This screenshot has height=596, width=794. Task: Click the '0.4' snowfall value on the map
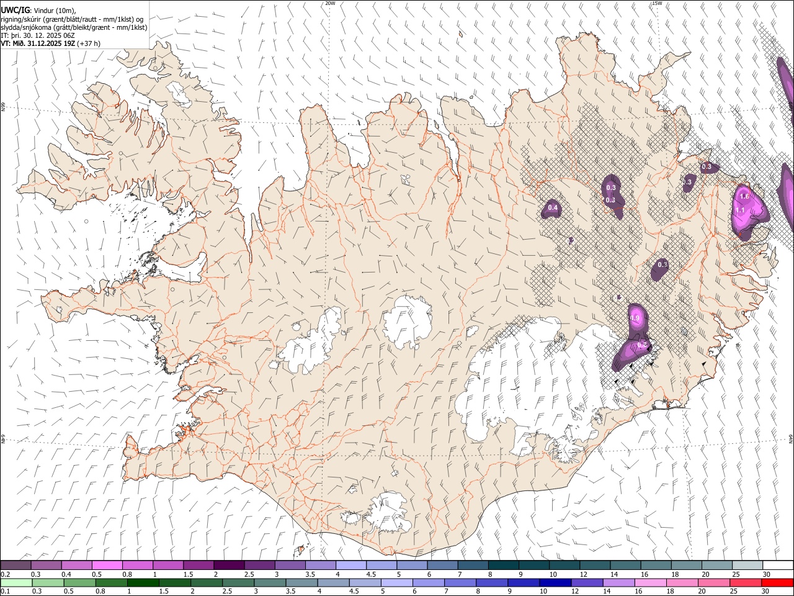pos(553,207)
